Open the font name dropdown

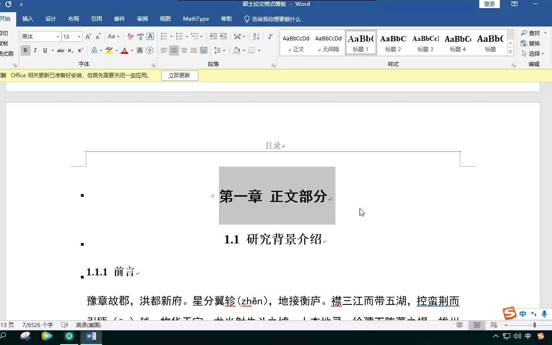(x=58, y=36)
